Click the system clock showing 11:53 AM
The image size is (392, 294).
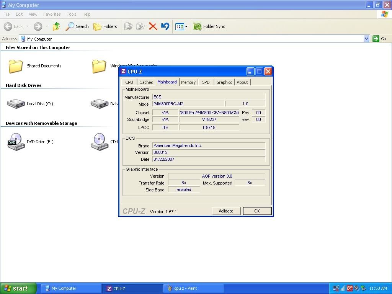click(x=378, y=289)
